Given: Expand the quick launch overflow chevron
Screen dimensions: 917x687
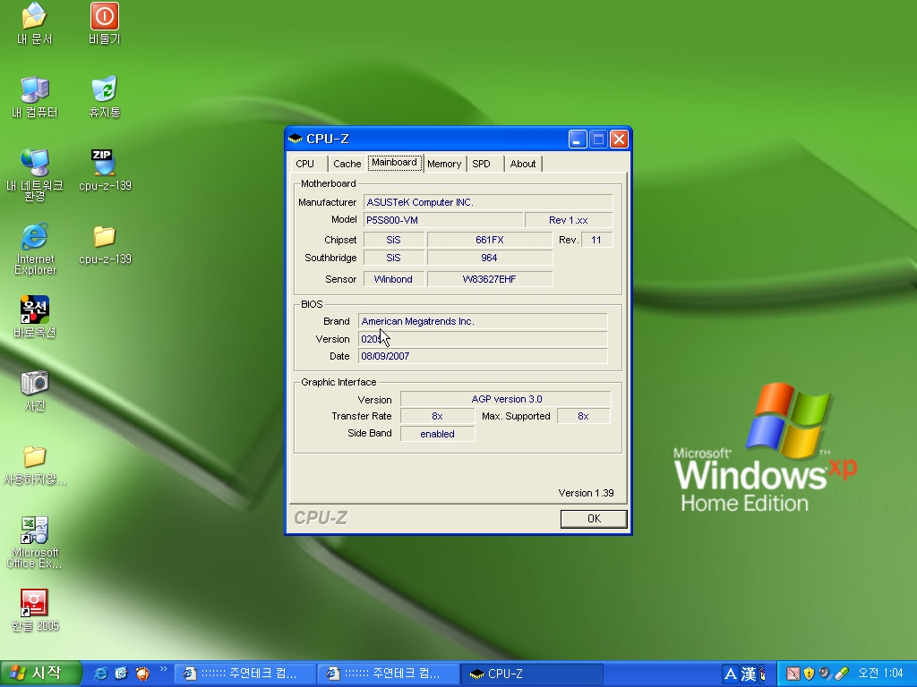Looking at the screenshot, I should click(163, 669).
